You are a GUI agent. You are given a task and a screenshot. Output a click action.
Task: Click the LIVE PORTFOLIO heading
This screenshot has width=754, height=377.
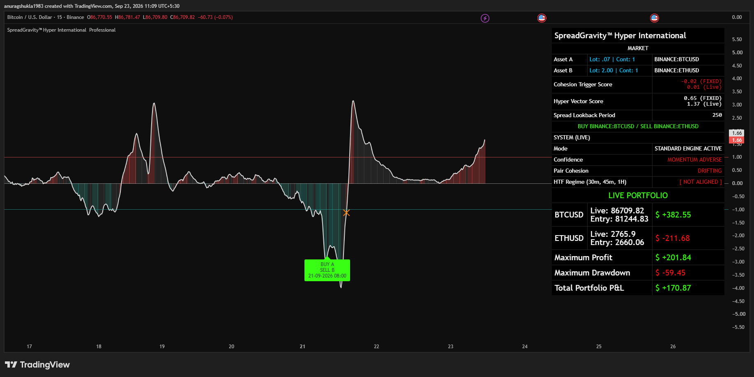click(638, 196)
